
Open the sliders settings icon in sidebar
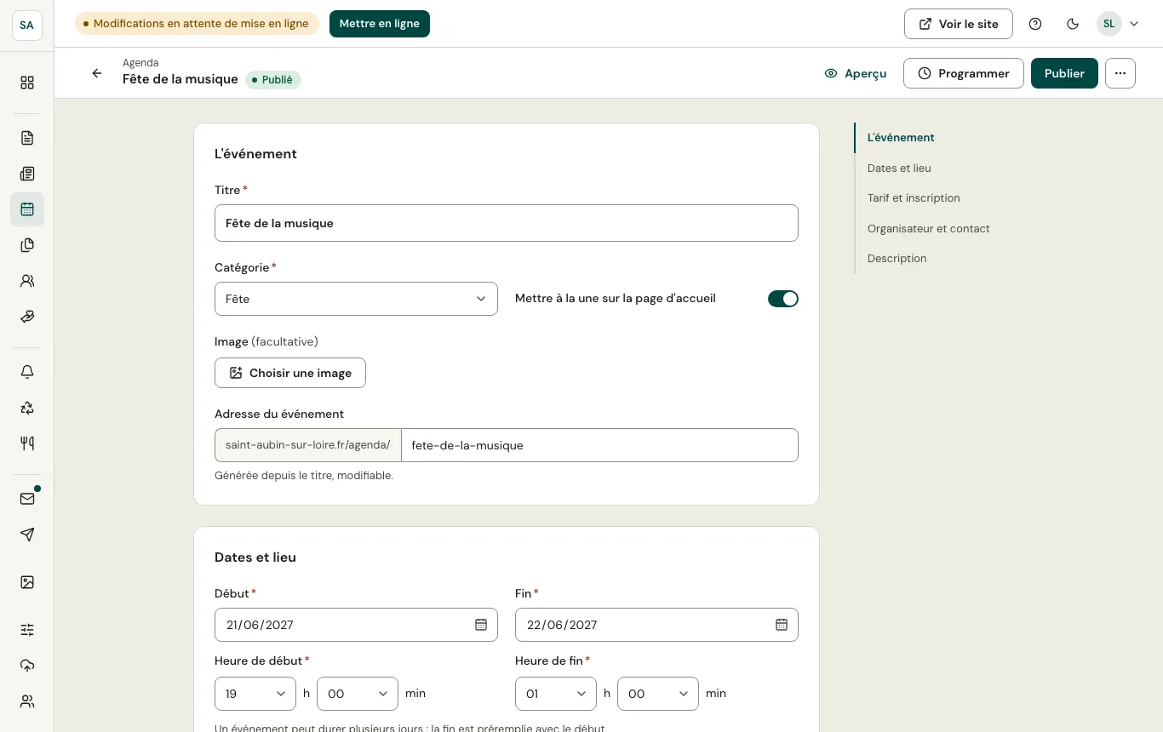[x=27, y=630]
